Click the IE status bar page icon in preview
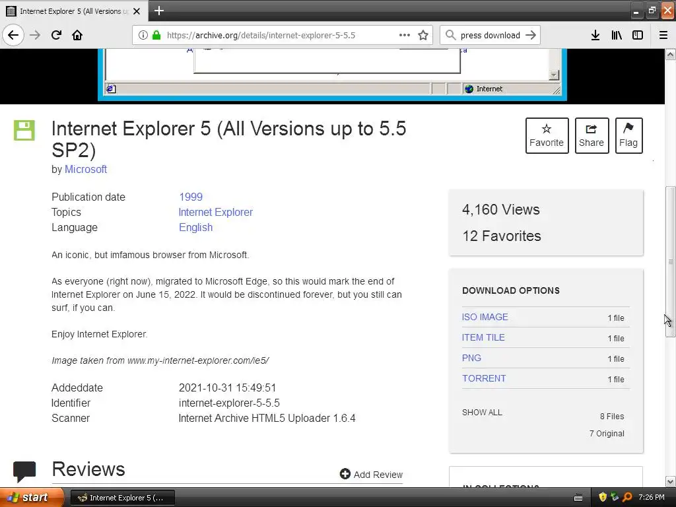 (111, 89)
